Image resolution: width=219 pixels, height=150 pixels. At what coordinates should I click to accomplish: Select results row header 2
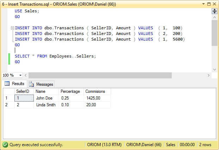pos(9,105)
